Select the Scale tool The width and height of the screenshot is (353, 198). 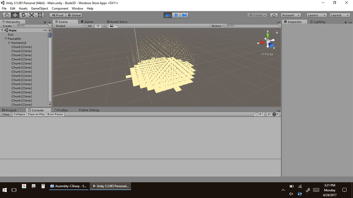tap(32, 15)
